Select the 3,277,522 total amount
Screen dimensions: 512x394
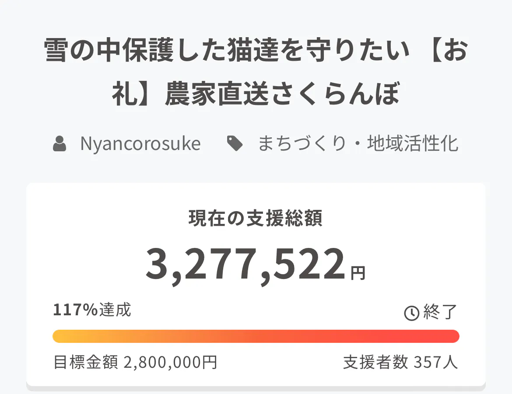(245, 265)
